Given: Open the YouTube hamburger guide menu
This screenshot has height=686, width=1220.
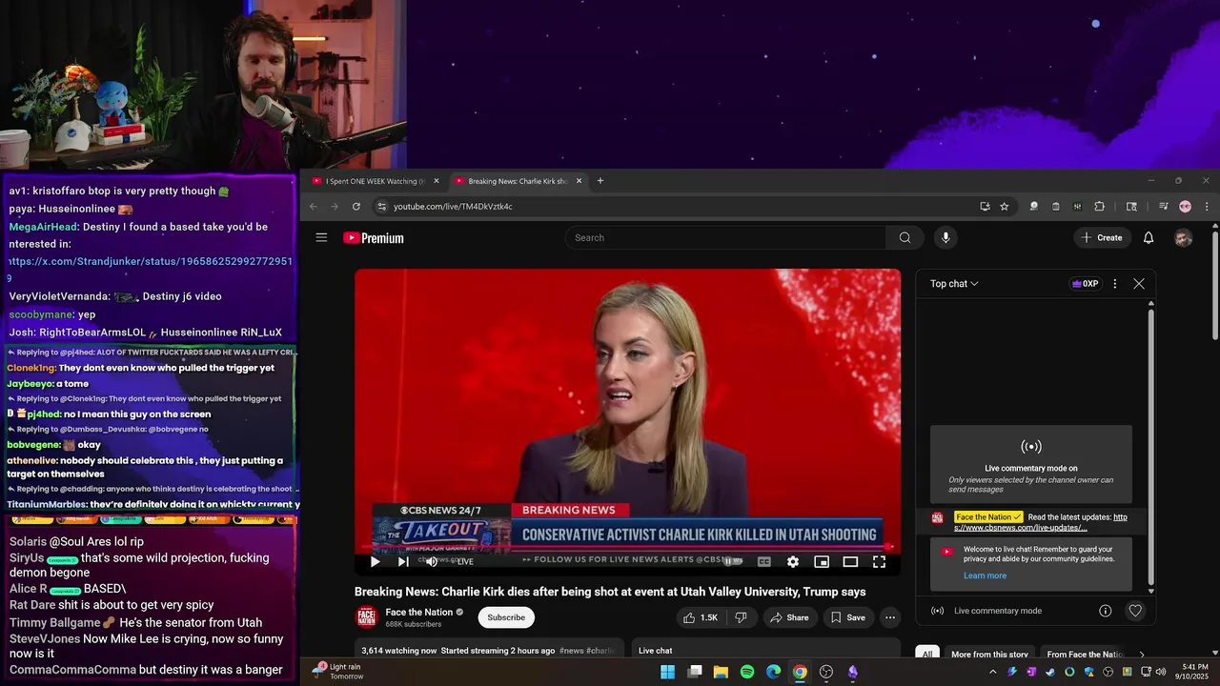Looking at the screenshot, I should 321,238.
